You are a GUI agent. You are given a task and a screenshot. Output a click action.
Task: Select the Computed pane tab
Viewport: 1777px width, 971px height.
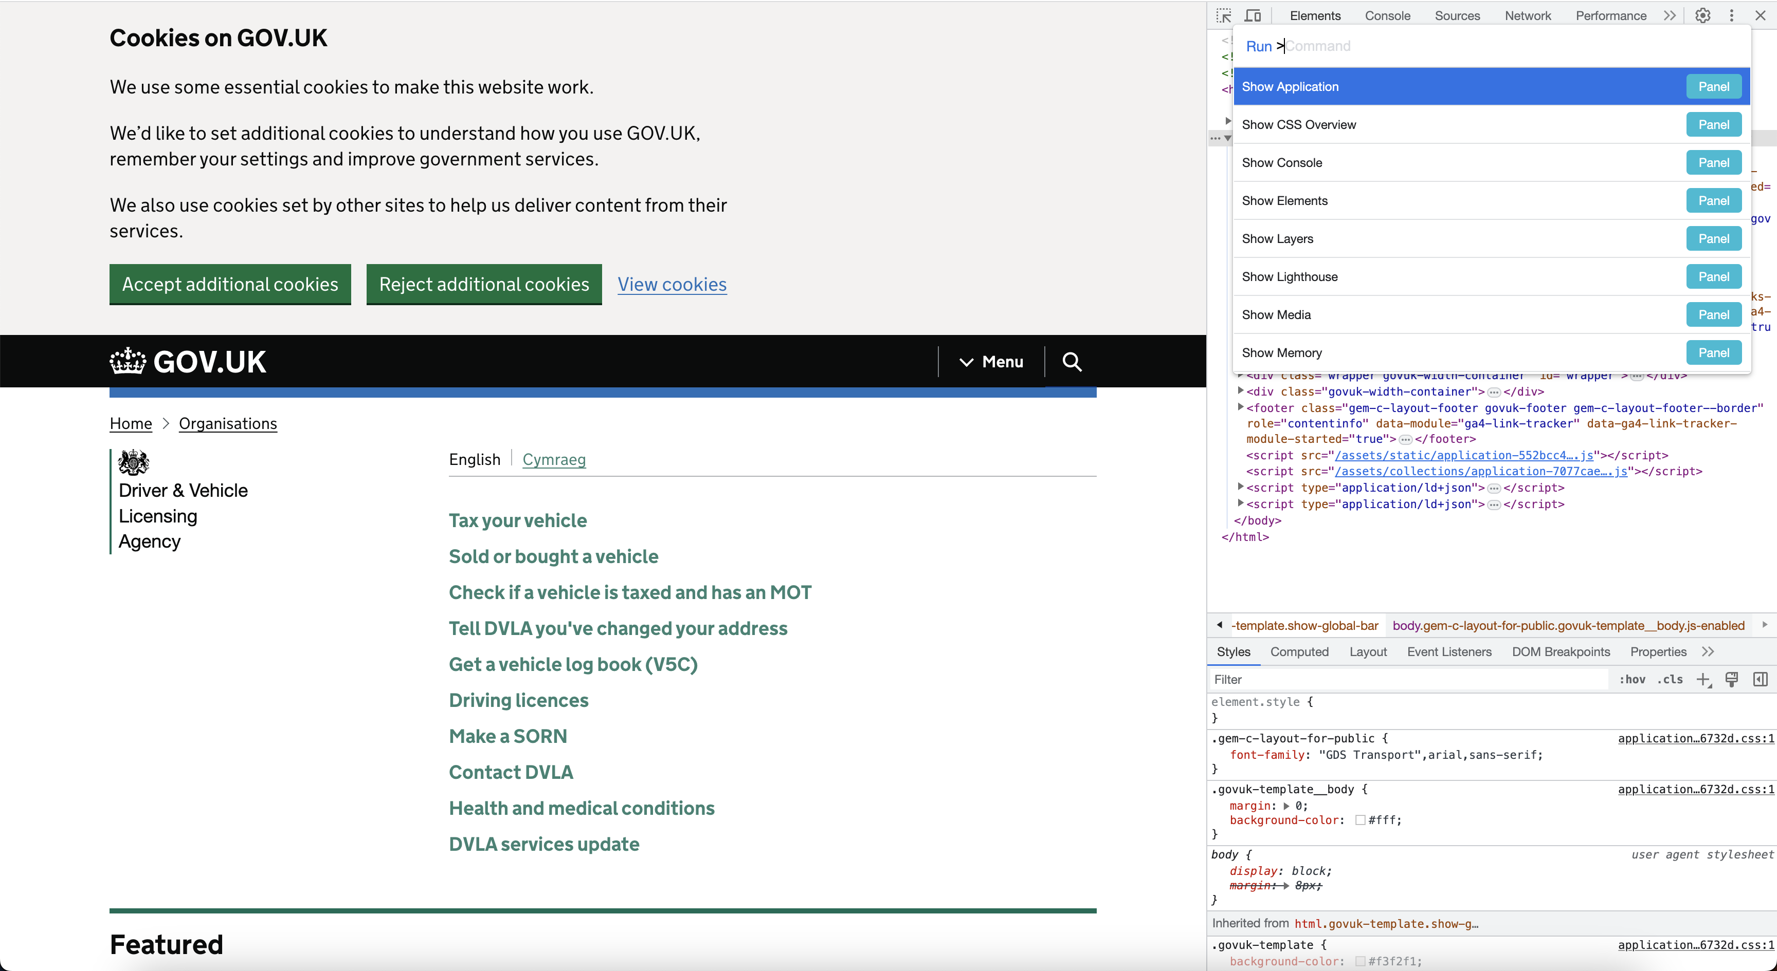tap(1299, 652)
